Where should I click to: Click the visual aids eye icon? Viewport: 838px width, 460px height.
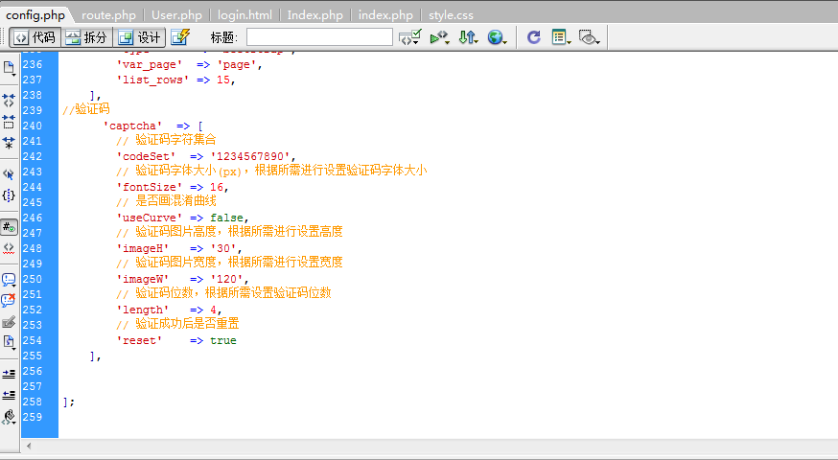590,37
